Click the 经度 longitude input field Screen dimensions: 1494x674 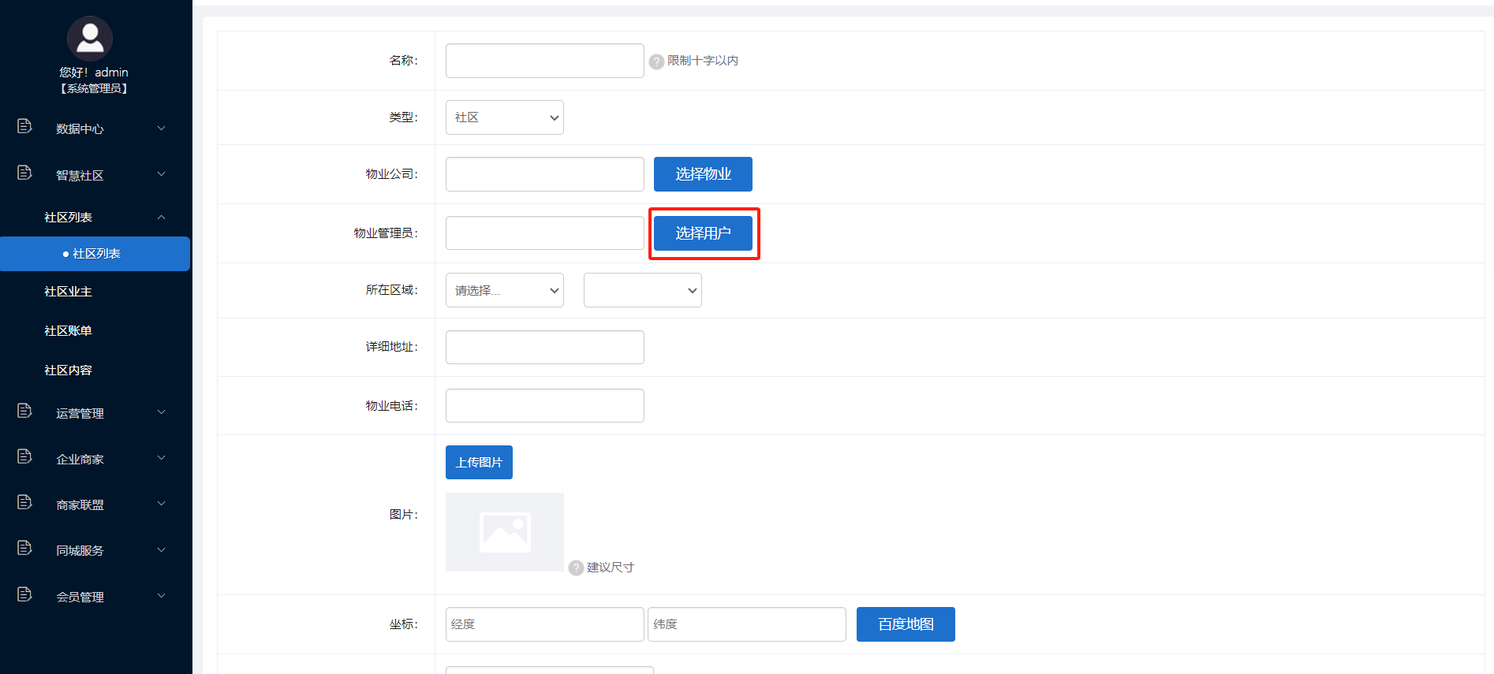pos(544,624)
